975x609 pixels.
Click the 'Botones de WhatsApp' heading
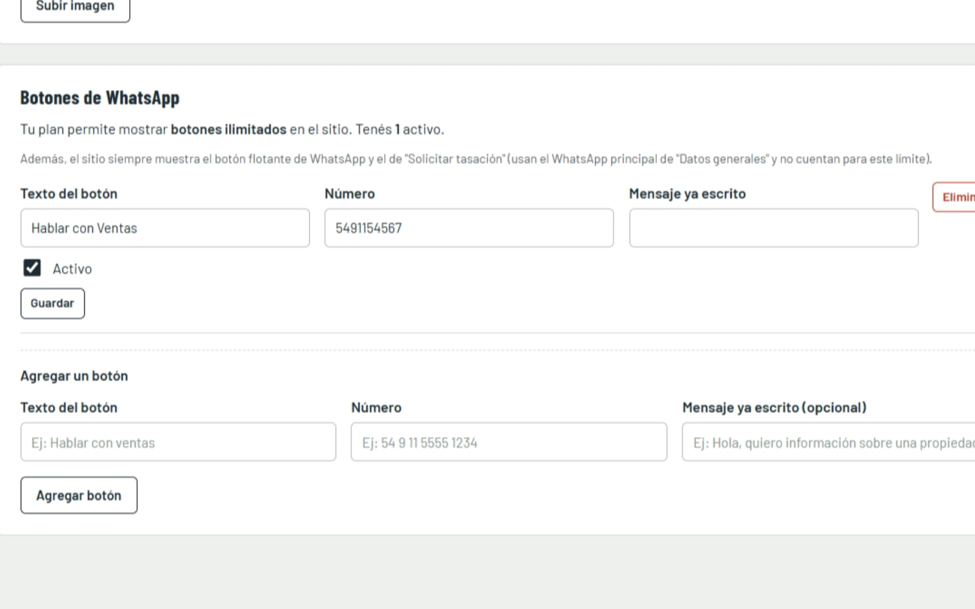click(100, 97)
